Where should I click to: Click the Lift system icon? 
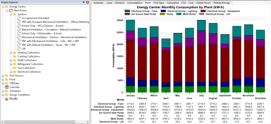19,49
